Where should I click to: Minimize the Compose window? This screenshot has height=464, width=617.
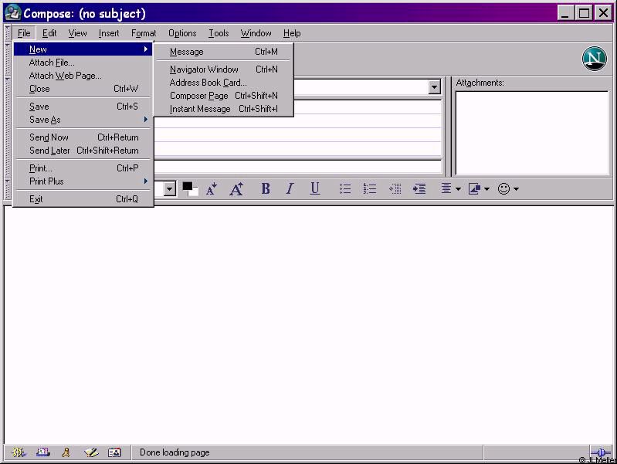[565, 13]
